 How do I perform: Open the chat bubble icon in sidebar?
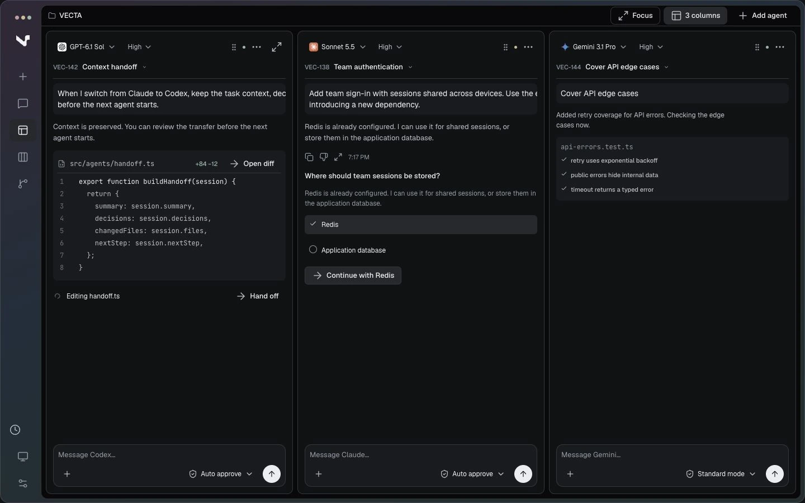pyautogui.click(x=23, y=103)
